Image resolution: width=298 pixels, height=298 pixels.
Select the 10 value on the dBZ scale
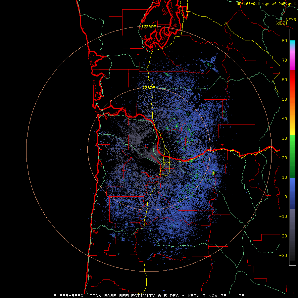(284, 177)
